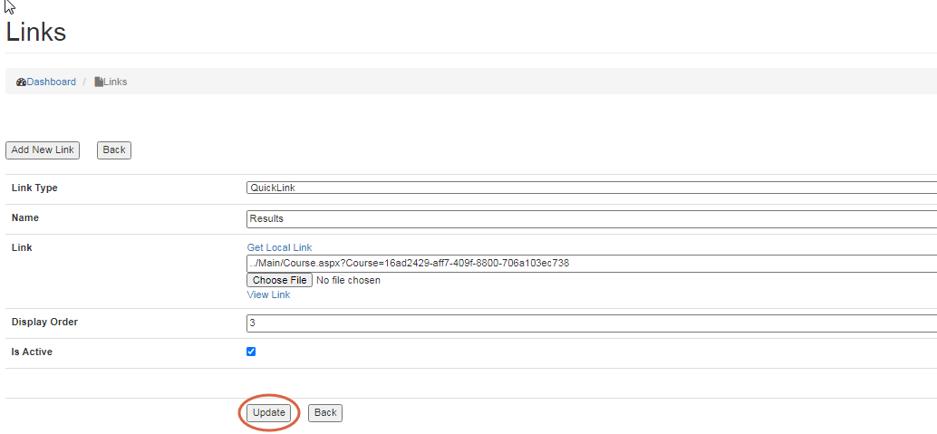Select the Links breadcrumb text
Screen dimensions: 937x434
[x=116, y=82]
